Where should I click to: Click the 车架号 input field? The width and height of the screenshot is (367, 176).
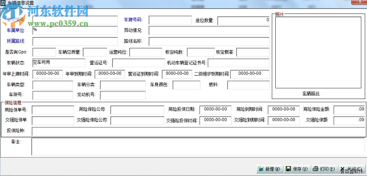[x=53, y=95]
